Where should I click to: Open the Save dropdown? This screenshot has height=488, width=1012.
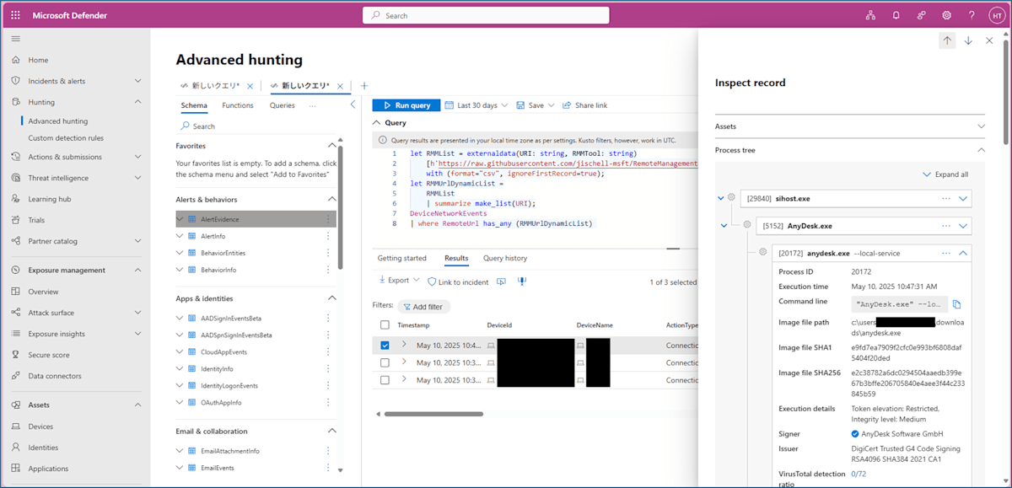click(x=535, y=105)
